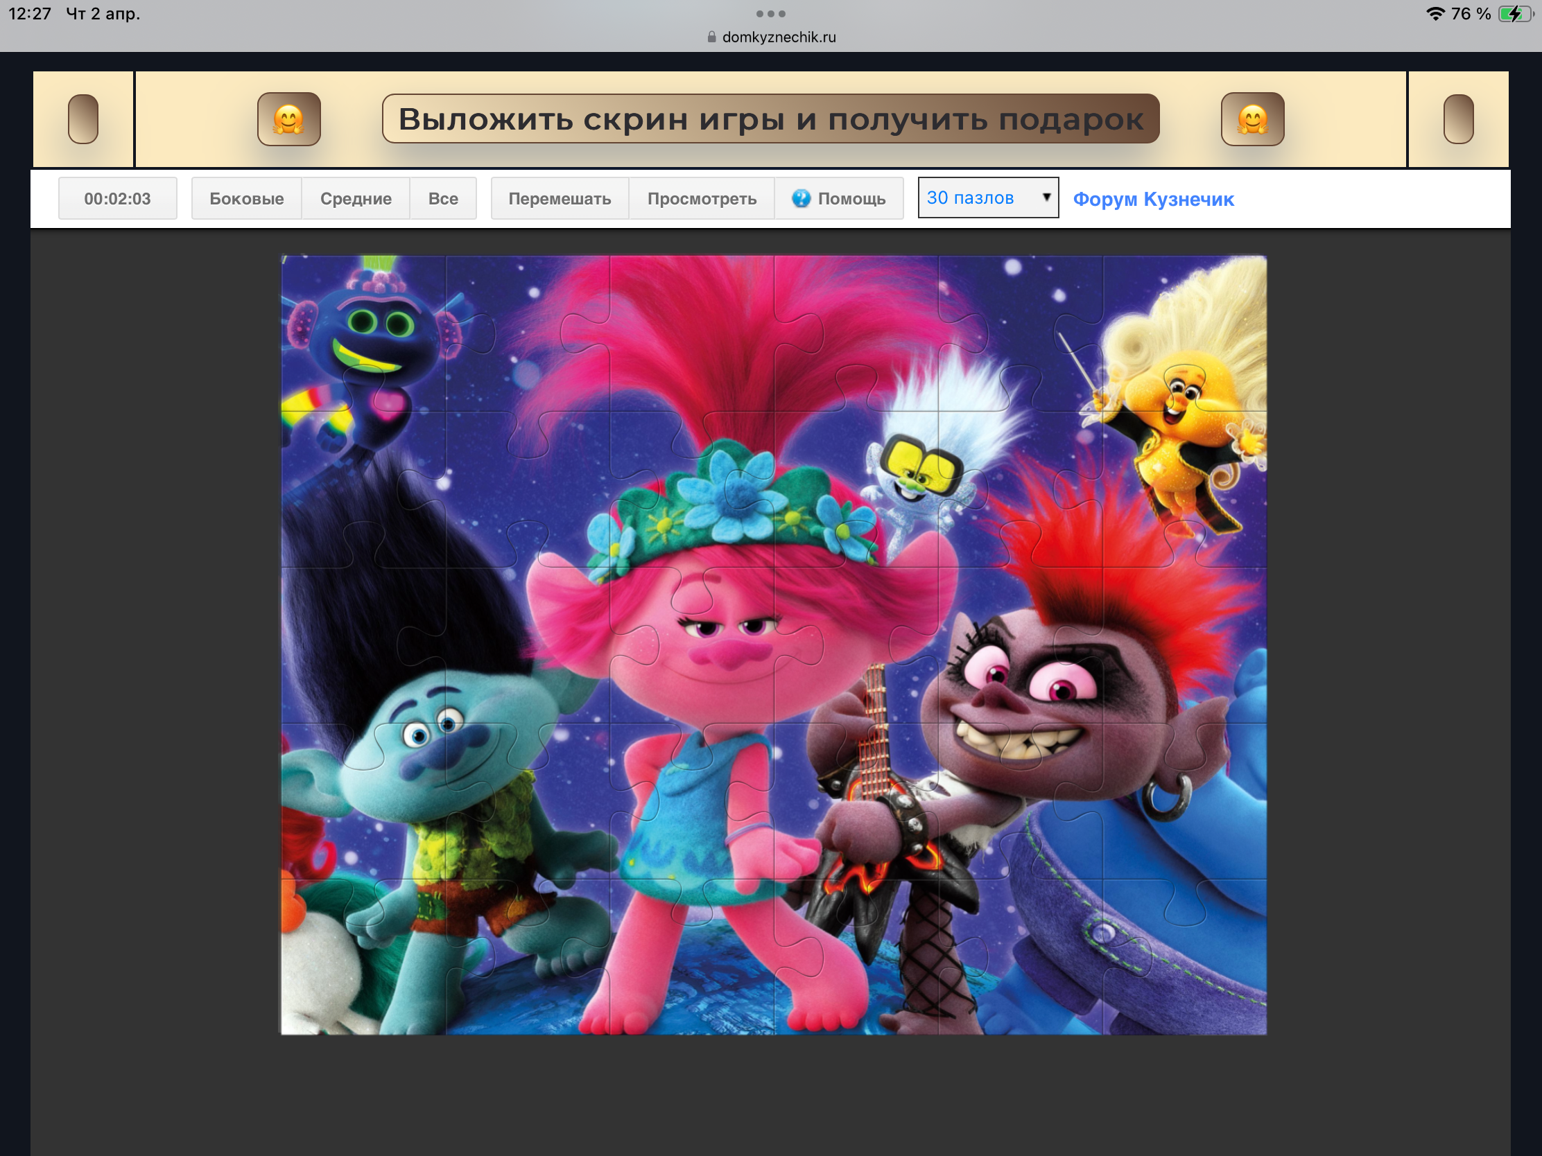Click the right hugging emoji button
This screenshot has height=1156, width=1542.
[x=1252, y=119]
